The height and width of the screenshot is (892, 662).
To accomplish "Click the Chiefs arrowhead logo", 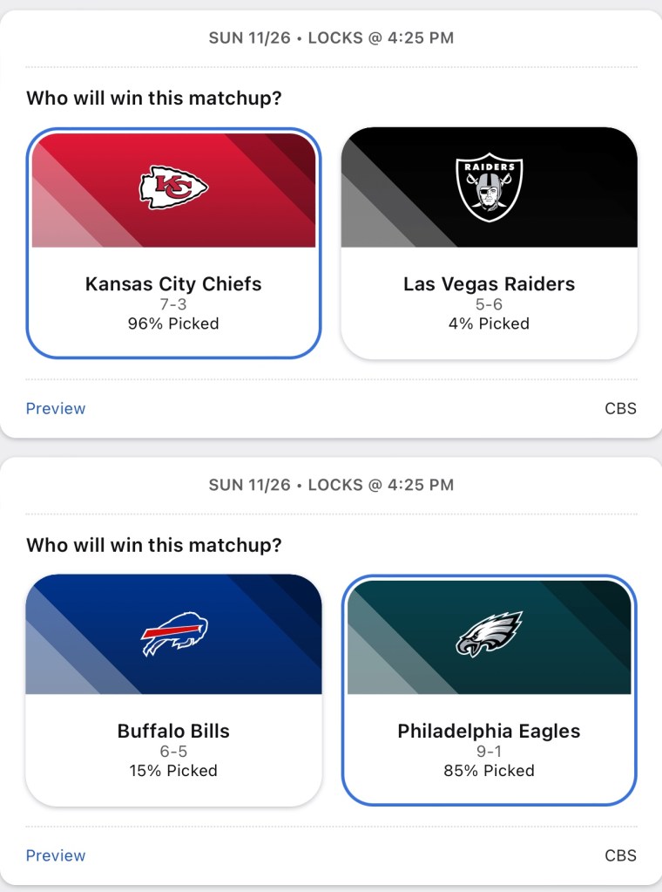I will click(x=173, y=187).
